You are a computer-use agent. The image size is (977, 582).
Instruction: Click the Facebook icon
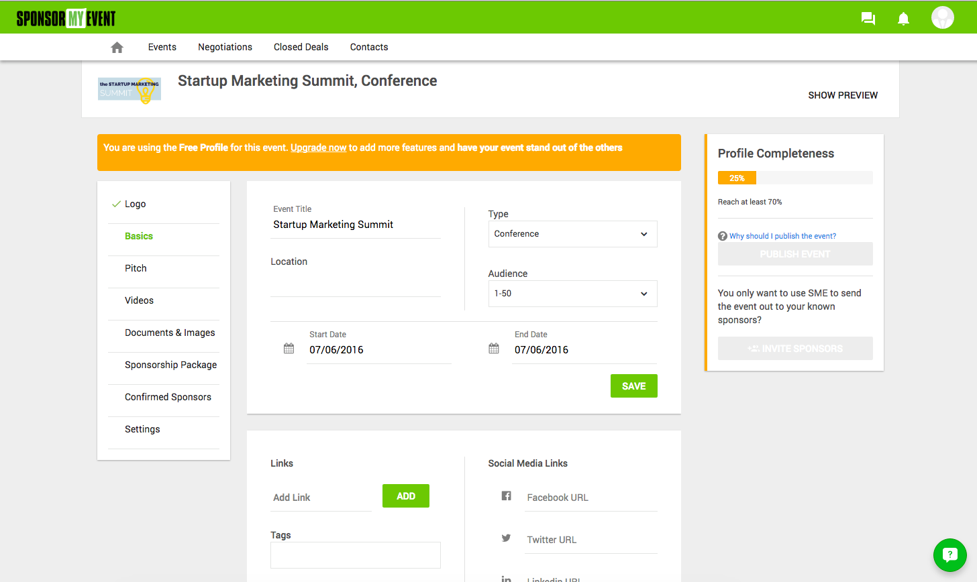tap(506, 496)
